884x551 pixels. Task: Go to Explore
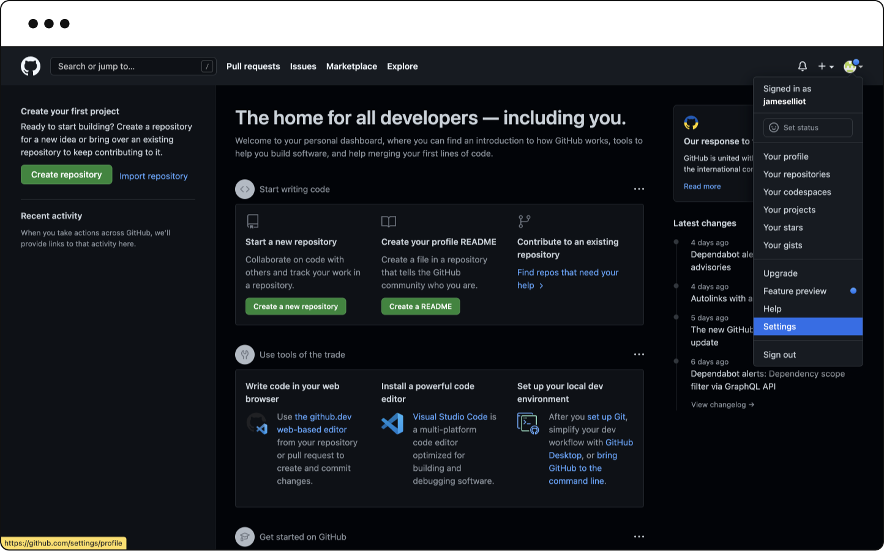click(402, 66)
